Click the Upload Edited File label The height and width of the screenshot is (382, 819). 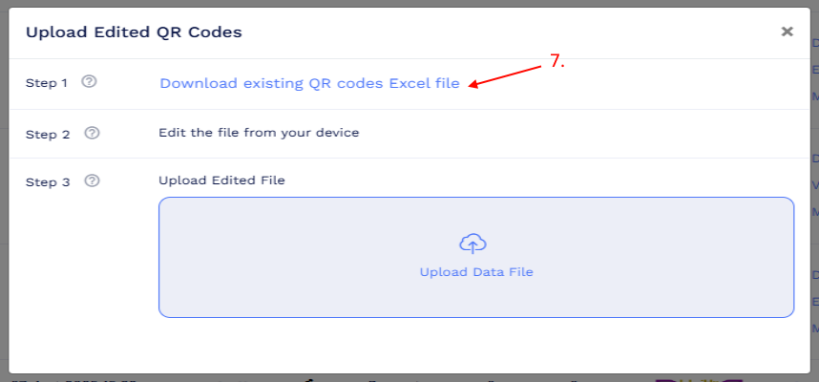coord(221,180)
